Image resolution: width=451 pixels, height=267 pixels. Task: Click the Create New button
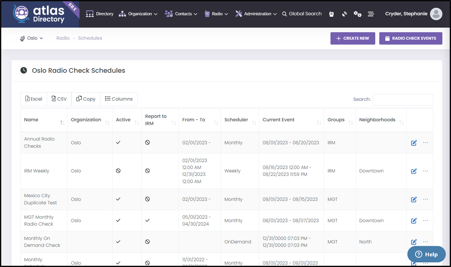tap(353, 38)
